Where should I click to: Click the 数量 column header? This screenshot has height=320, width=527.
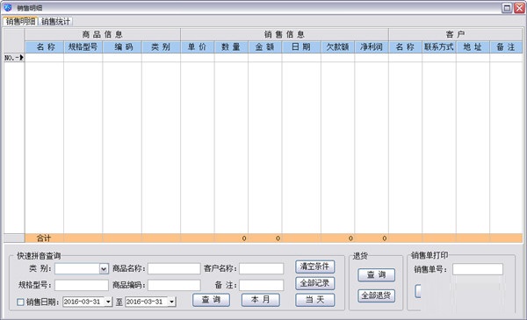pyautogui.click(x=231, y=47)
